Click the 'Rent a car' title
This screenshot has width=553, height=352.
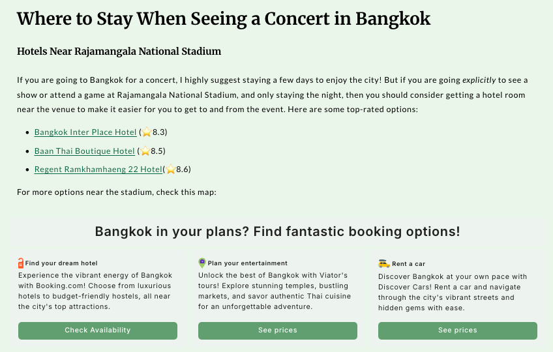[x=408, y=264]
